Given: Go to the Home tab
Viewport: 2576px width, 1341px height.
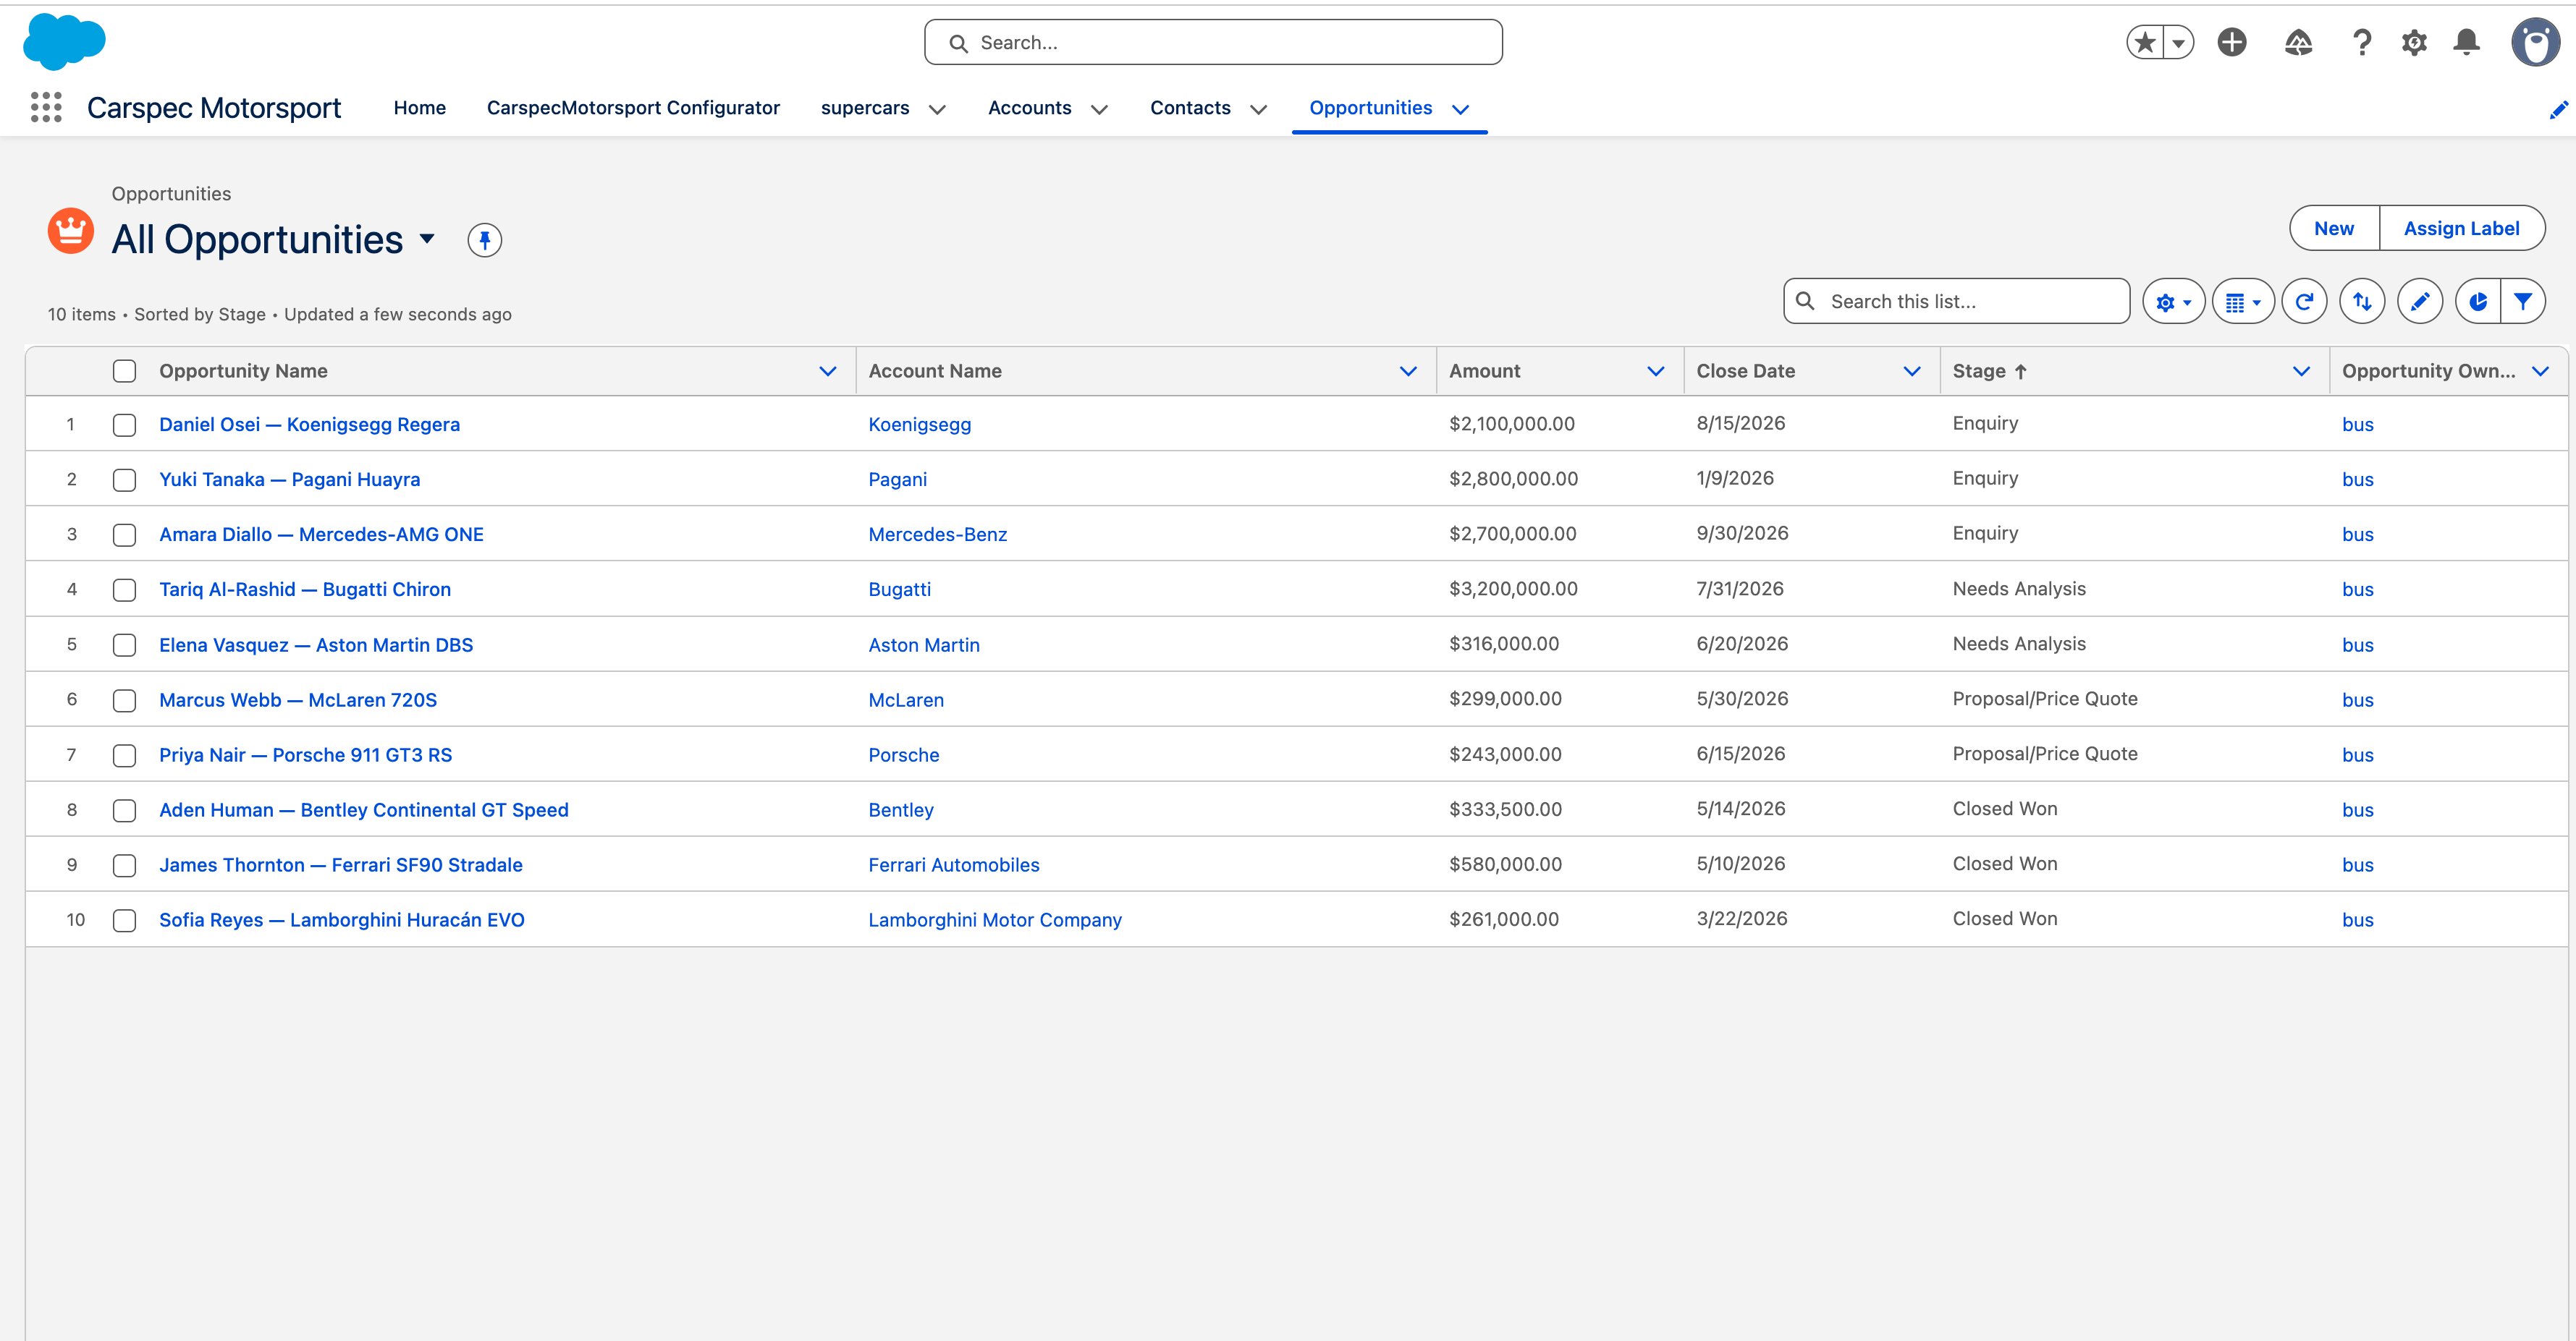Looking at the screenshot, I should (420, 107).
